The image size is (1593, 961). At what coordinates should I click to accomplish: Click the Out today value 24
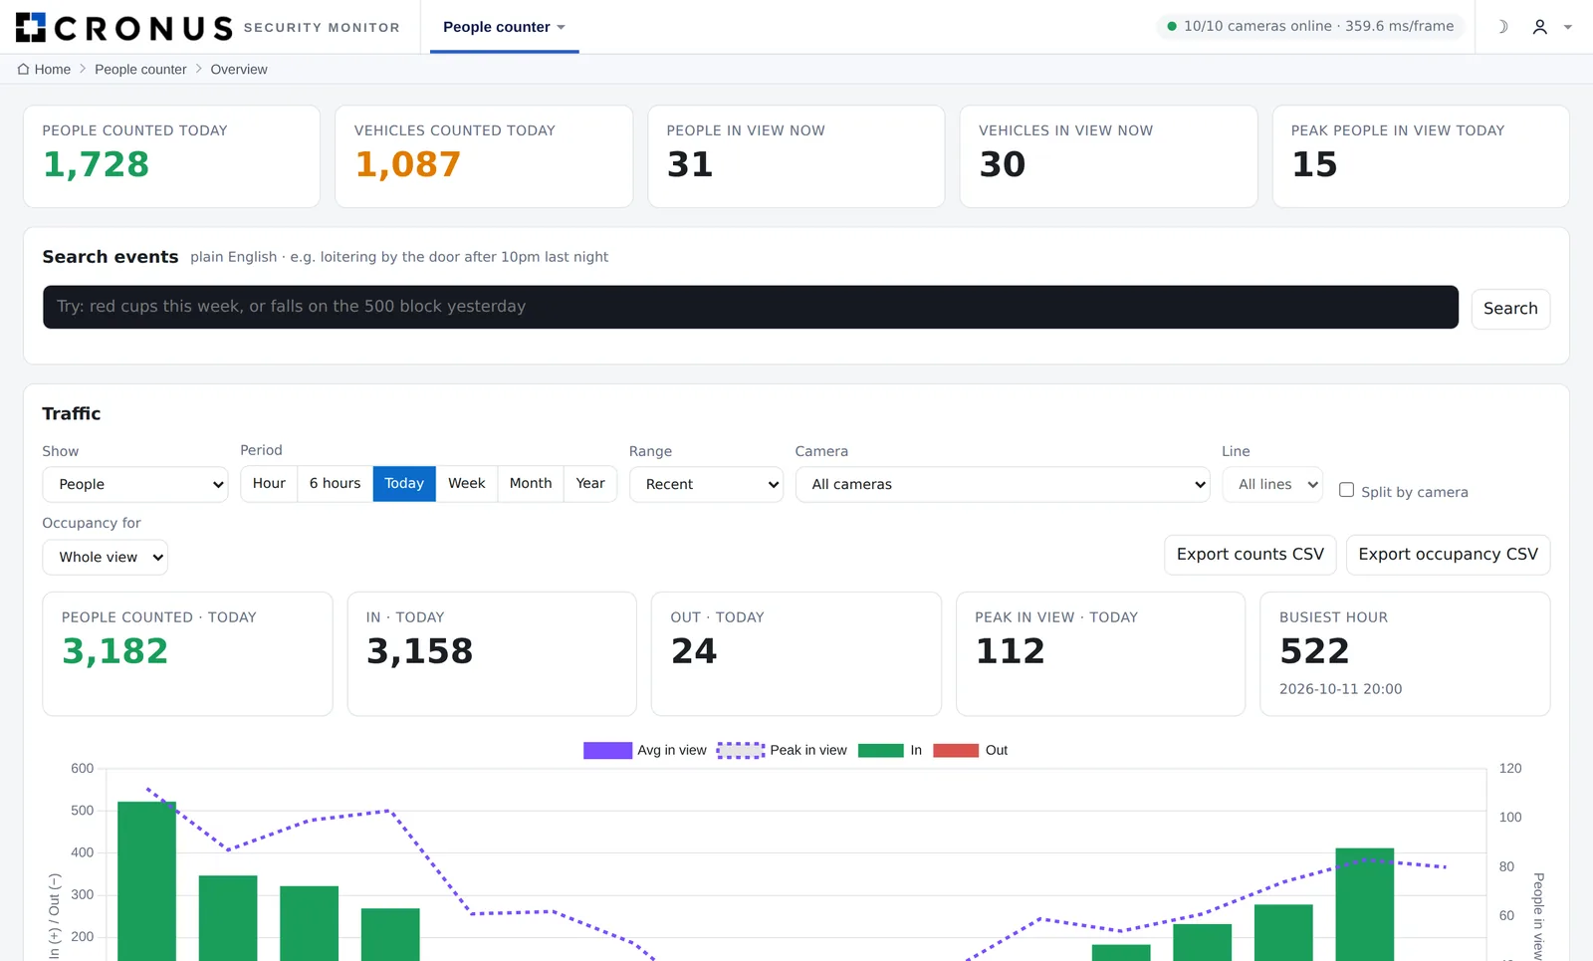[694, 651]
